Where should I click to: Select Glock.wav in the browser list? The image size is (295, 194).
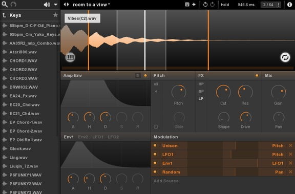[x=20, y=148]
